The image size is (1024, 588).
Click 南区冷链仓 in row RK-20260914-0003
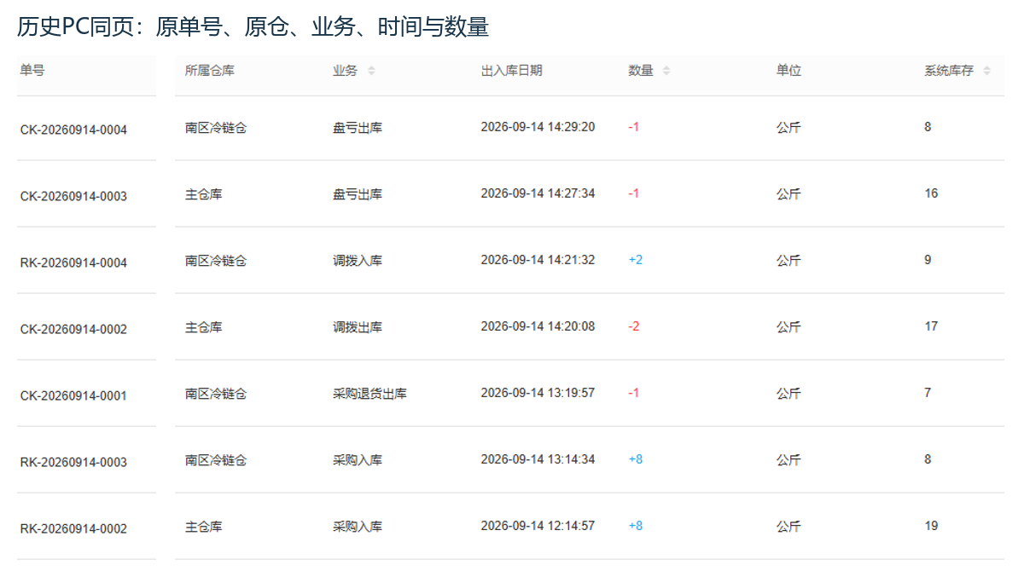(x=216, y=460)
